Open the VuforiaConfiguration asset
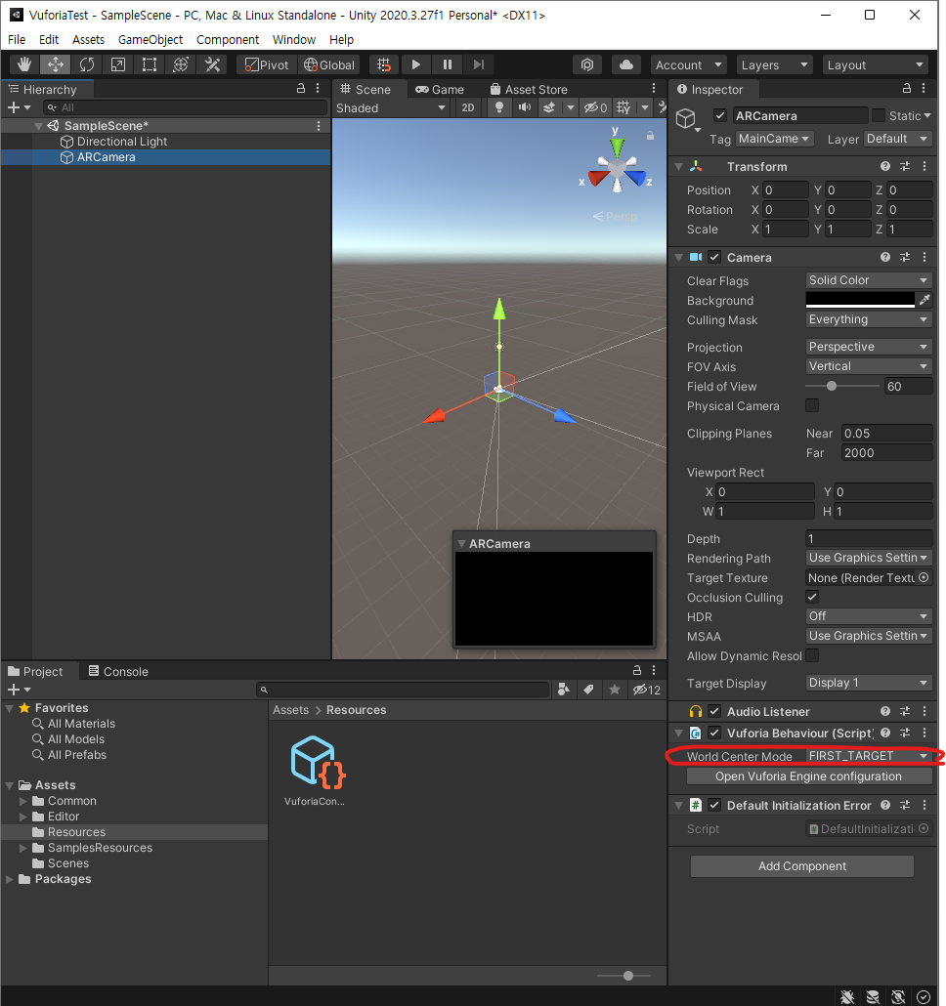This screenshot has width=946, height=1006. pos(315,771)
